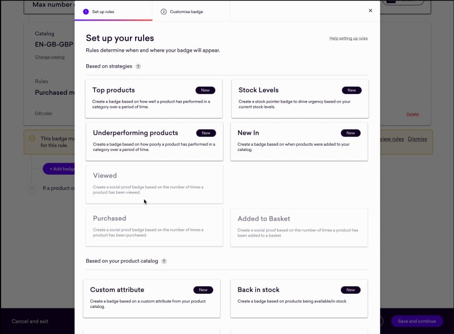Click the Dismiss link in banner
Image resolution: width=454 pixels, height=334 pixels.
[x=417, y=139]
